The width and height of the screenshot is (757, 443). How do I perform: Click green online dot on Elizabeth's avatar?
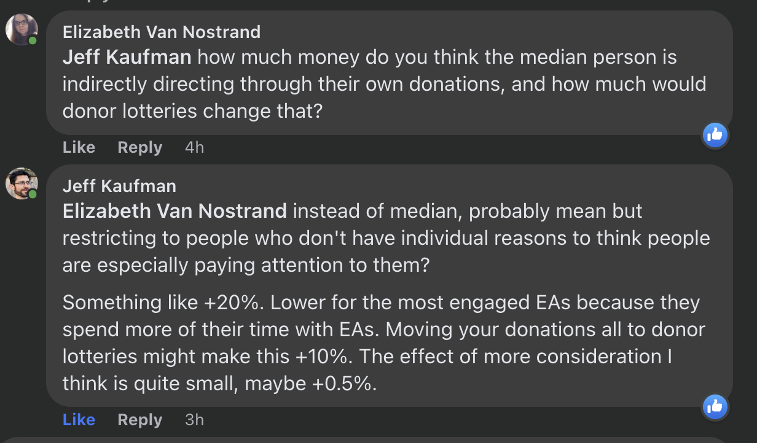click(33, 41)
